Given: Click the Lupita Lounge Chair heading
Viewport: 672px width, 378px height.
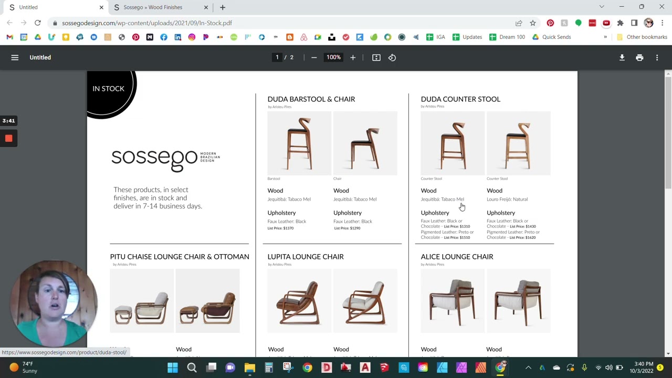Looking at the screenshot, I should point(306,257).
